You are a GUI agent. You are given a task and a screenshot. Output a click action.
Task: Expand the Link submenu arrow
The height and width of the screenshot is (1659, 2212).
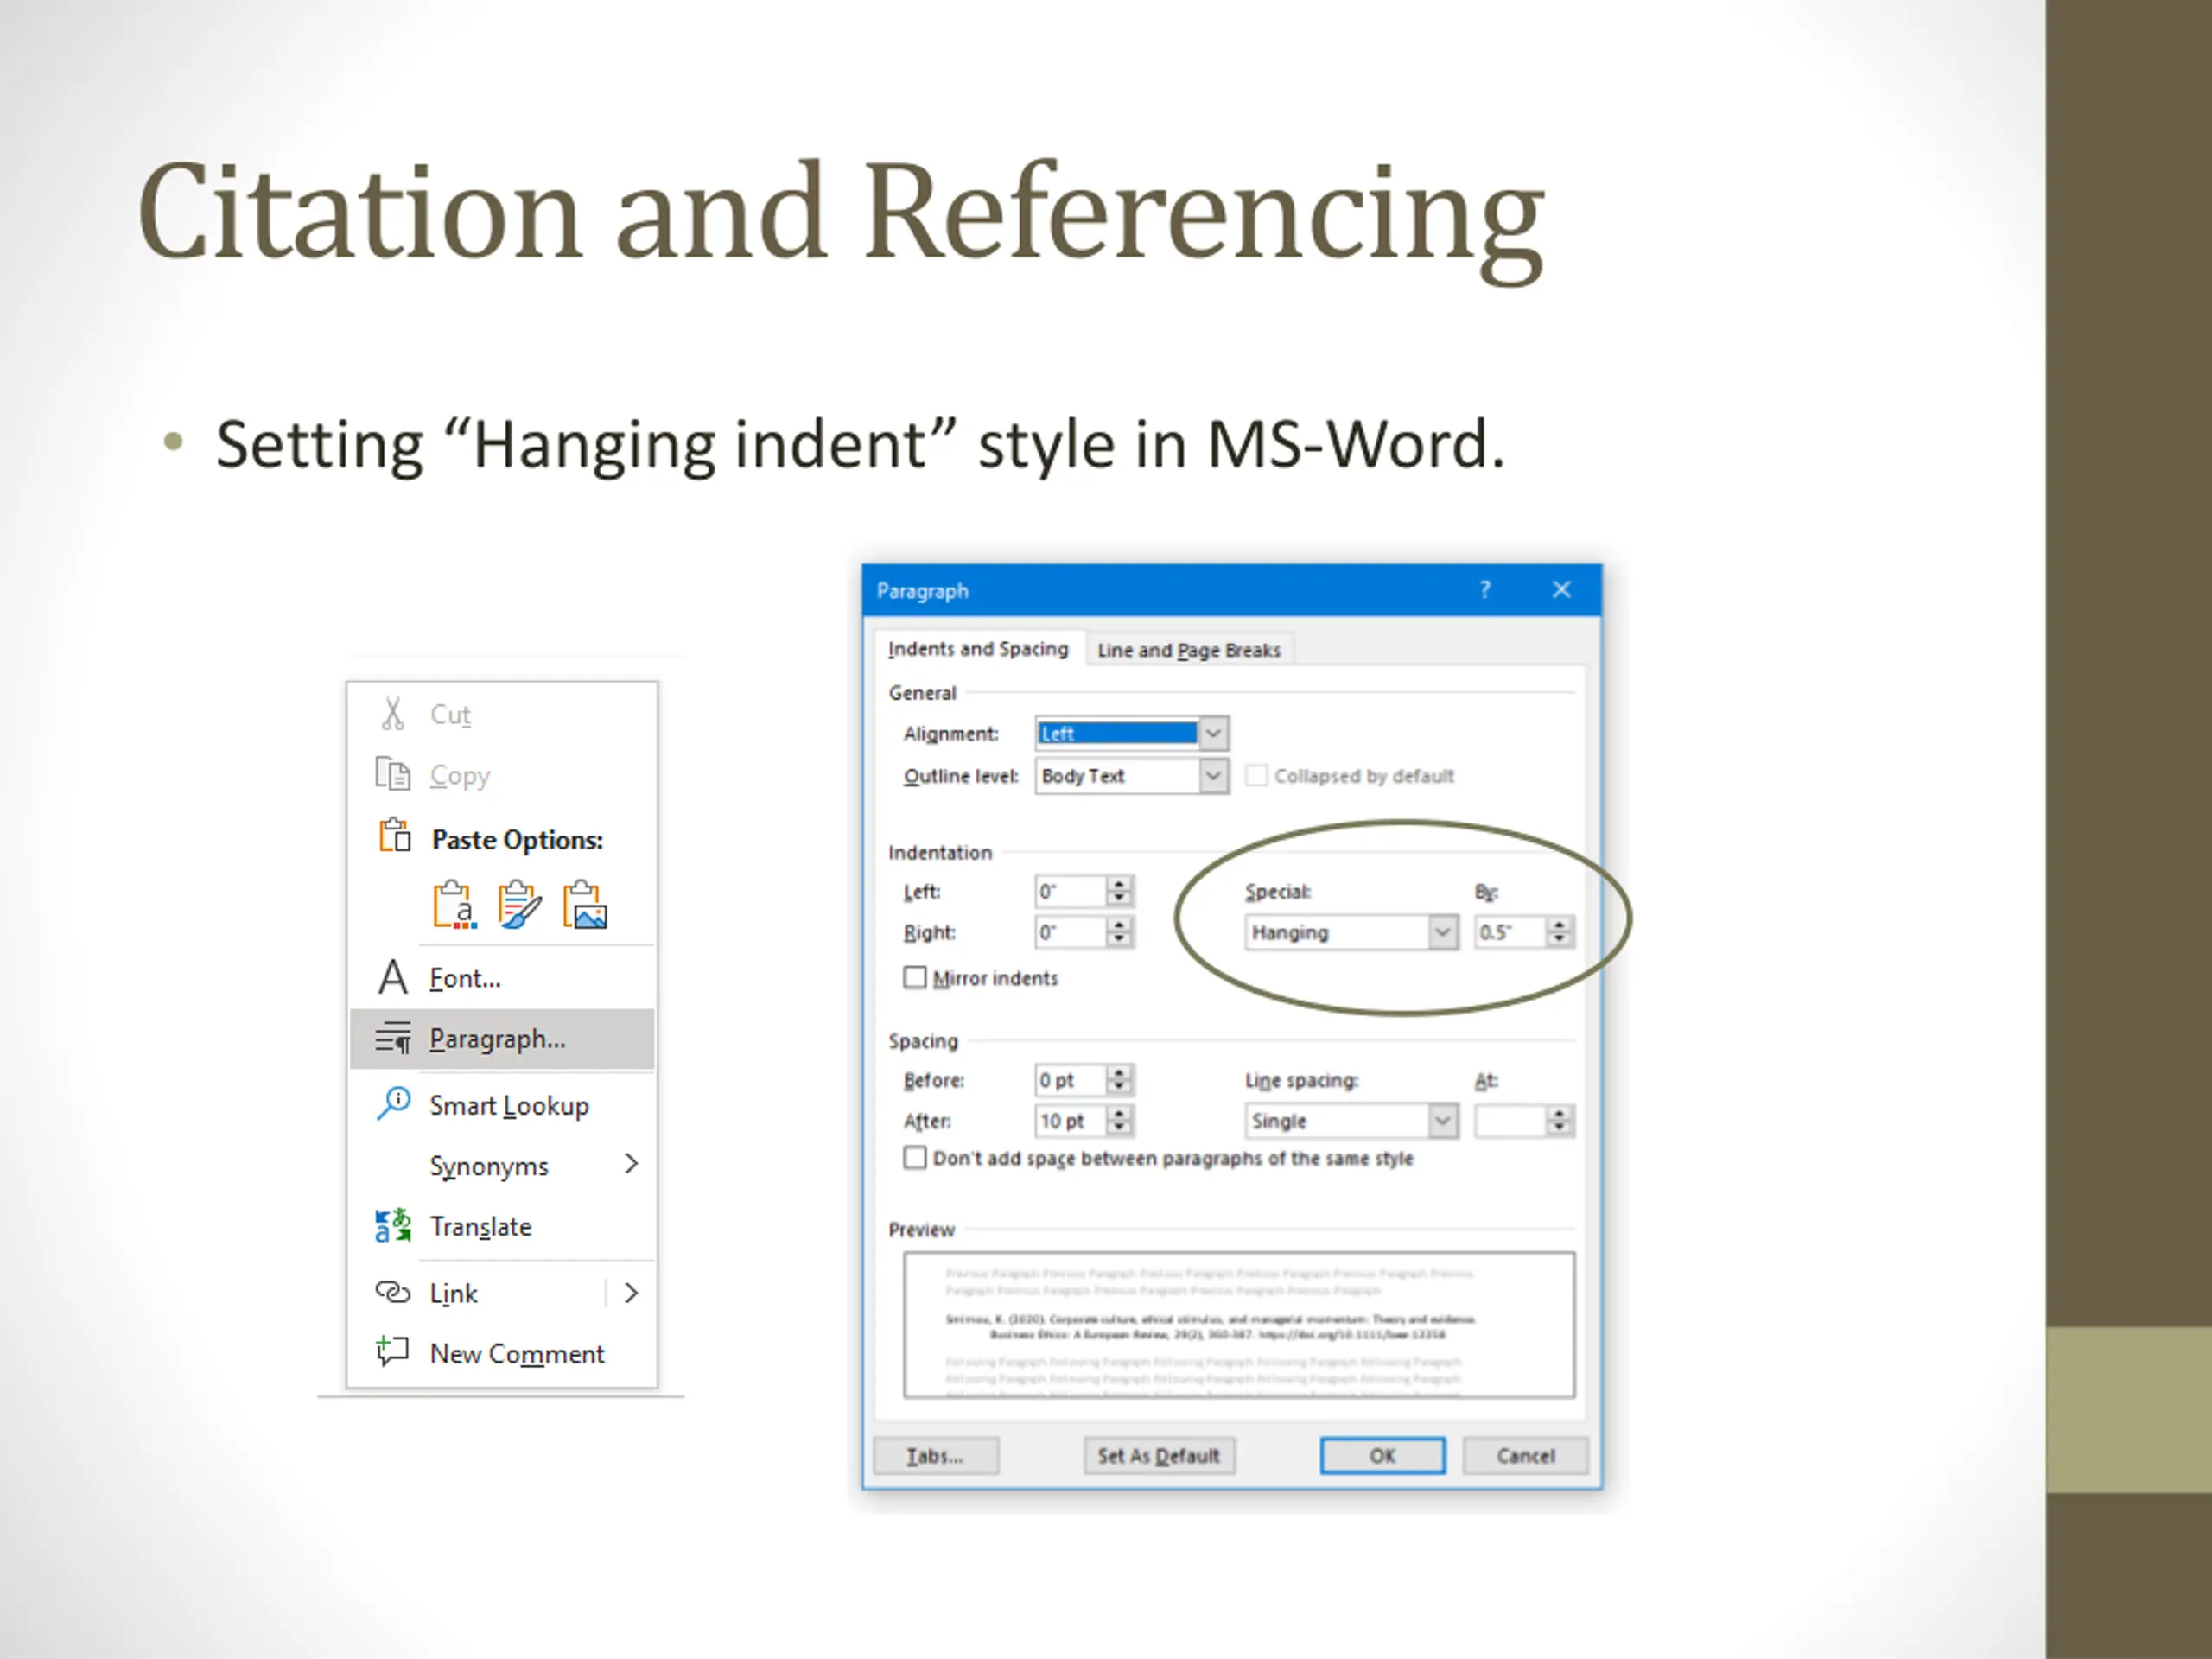631,1293
